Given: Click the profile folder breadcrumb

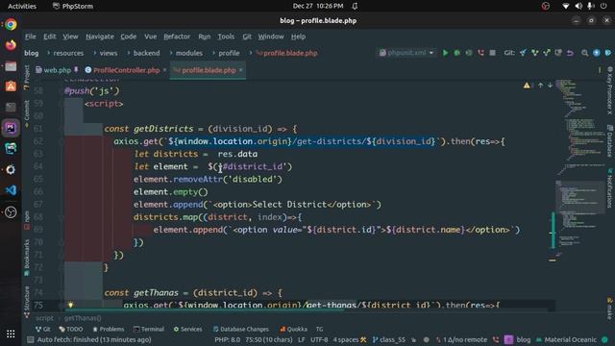Looking at the screenshot, I should point(229,53).
